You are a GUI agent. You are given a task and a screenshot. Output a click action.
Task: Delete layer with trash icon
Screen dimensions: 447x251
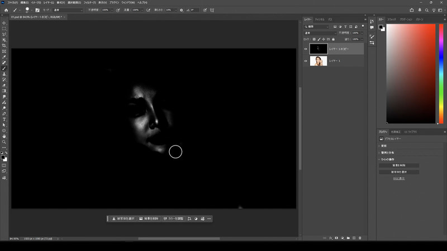click(360, 238)
